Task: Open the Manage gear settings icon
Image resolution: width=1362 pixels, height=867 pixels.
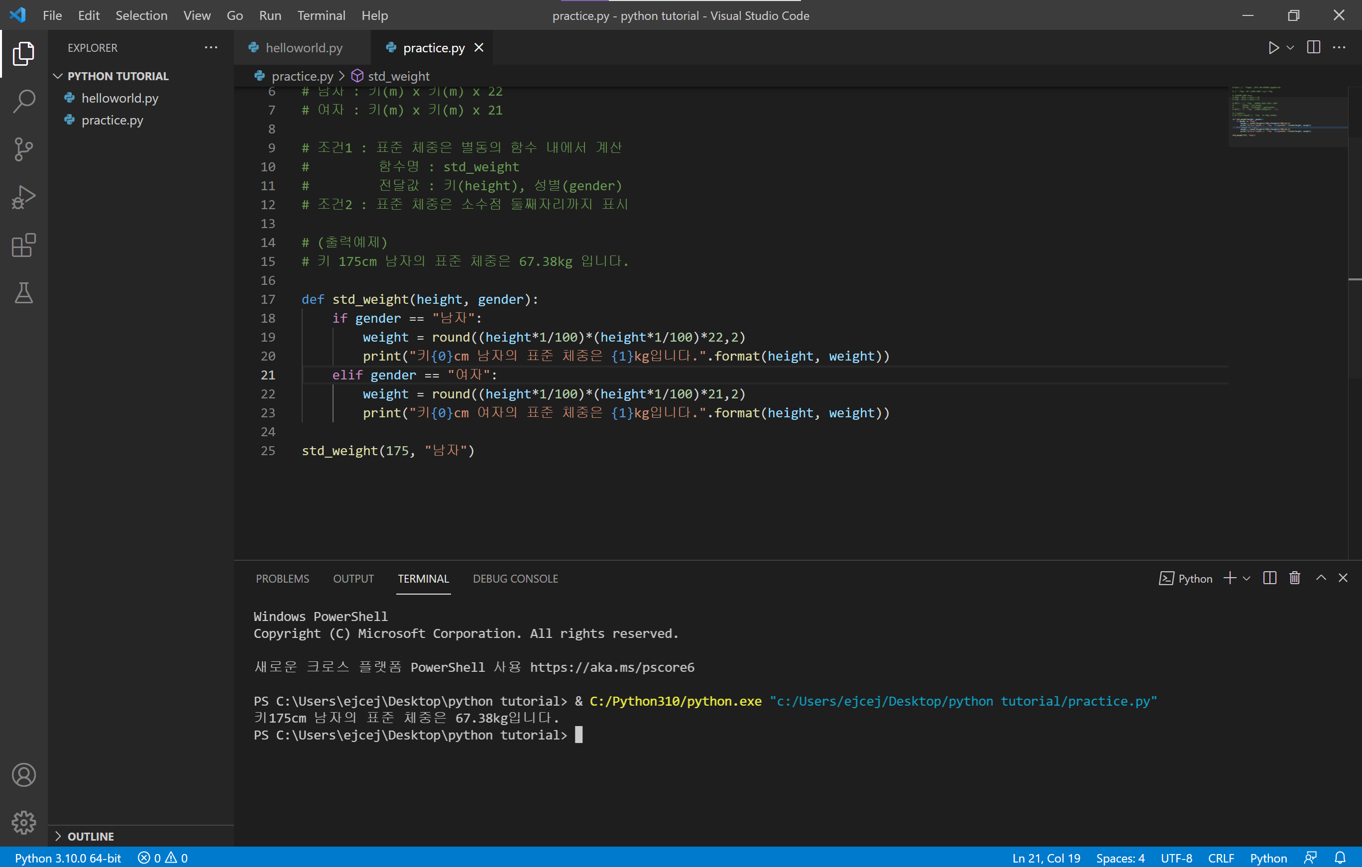Action: coord(24,822)
